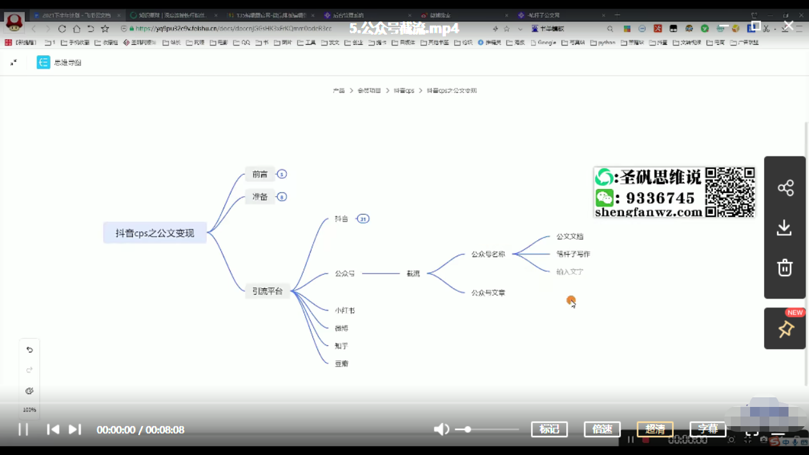Open the python bookmarks folder
809x455 pixels.
coord(603,43)
